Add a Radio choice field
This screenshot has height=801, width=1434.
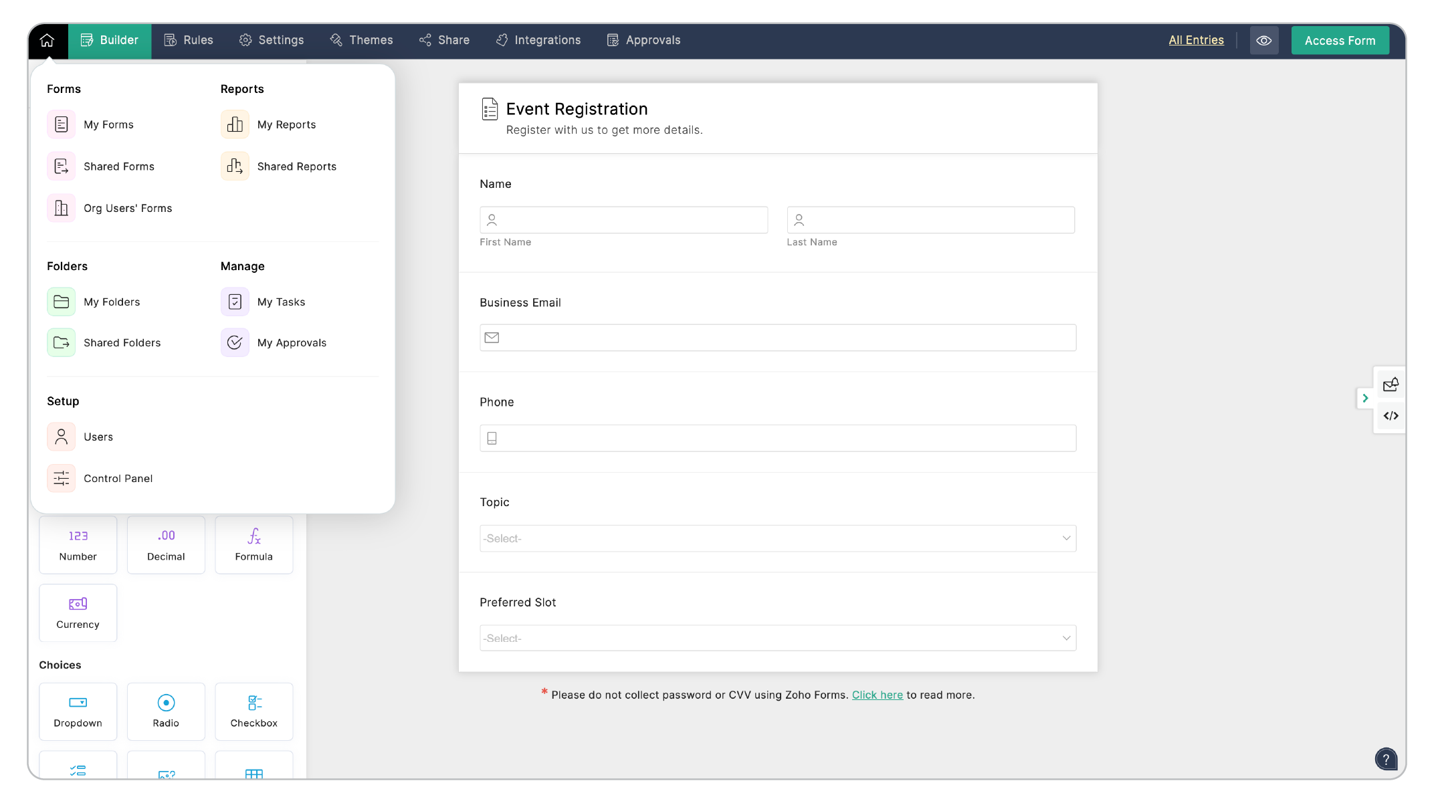(x=166, y=711)
